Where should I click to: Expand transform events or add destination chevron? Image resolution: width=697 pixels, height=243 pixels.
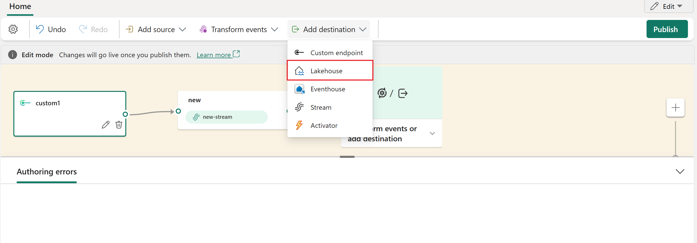432,134
